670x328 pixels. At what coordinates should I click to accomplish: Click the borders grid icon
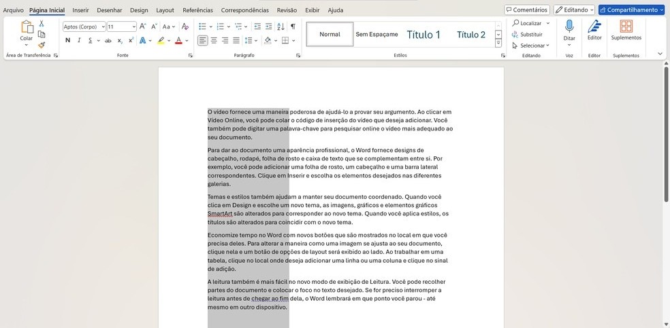click(285, 41)
